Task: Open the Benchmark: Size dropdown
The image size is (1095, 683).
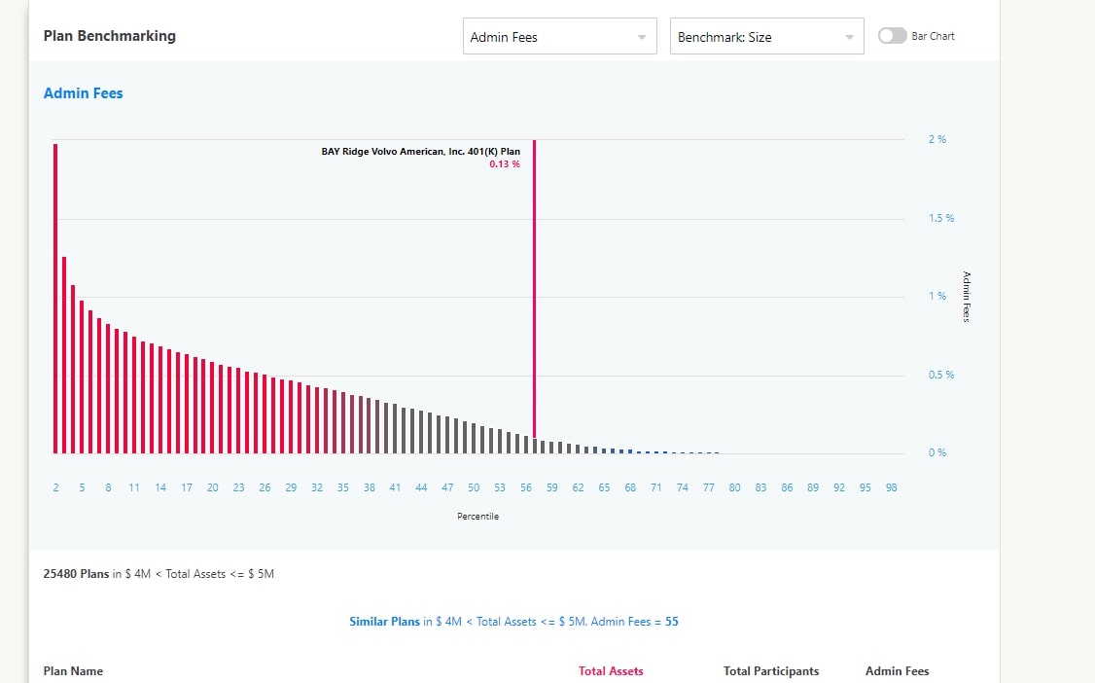Action: tap(766, 37)
